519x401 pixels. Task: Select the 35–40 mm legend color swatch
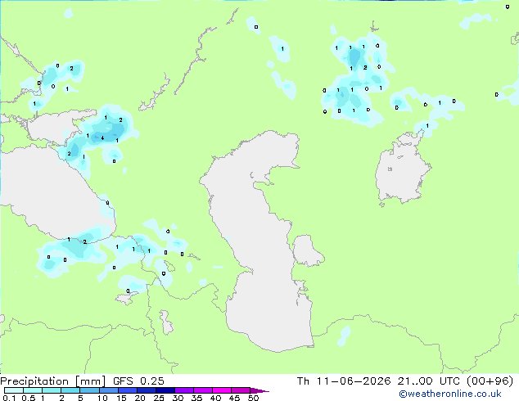click(202, 390)
